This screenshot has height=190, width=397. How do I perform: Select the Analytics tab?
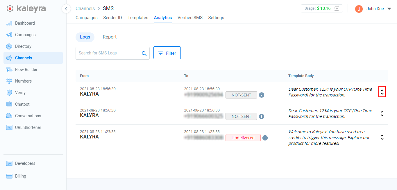tap(163, 18)
